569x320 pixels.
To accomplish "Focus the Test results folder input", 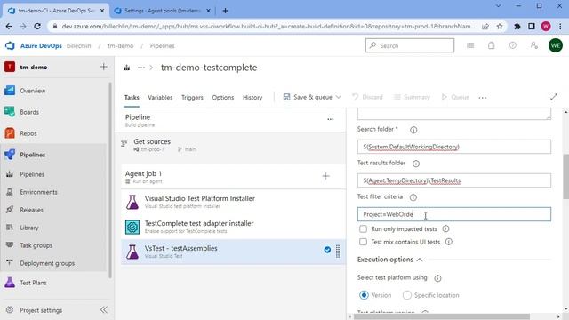I will (454, 180).
